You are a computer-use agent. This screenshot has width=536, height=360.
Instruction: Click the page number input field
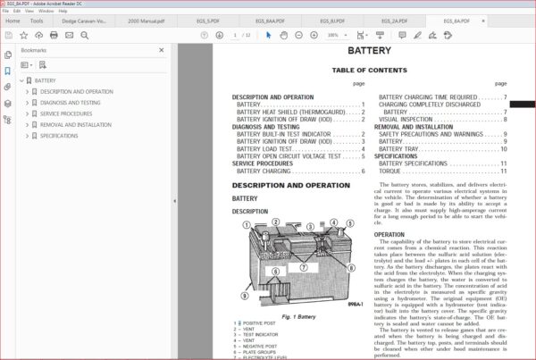coord(235,35)
